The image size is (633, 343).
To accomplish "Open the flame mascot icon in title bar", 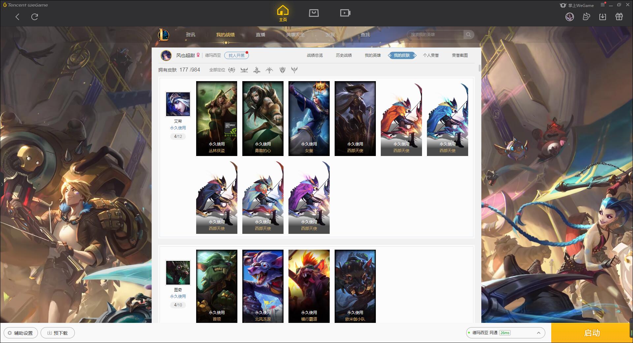I will [x=586, y=17].
